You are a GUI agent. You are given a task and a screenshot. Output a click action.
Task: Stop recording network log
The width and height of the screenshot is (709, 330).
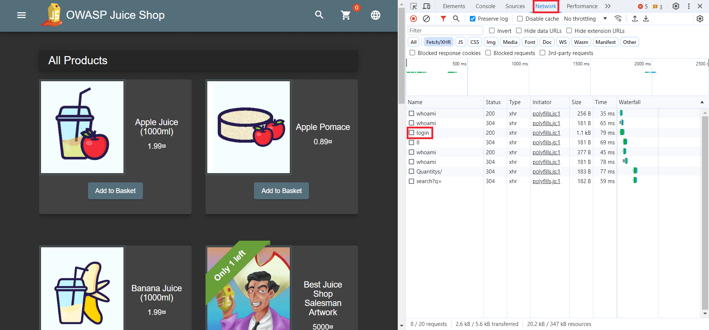[414, 18]
